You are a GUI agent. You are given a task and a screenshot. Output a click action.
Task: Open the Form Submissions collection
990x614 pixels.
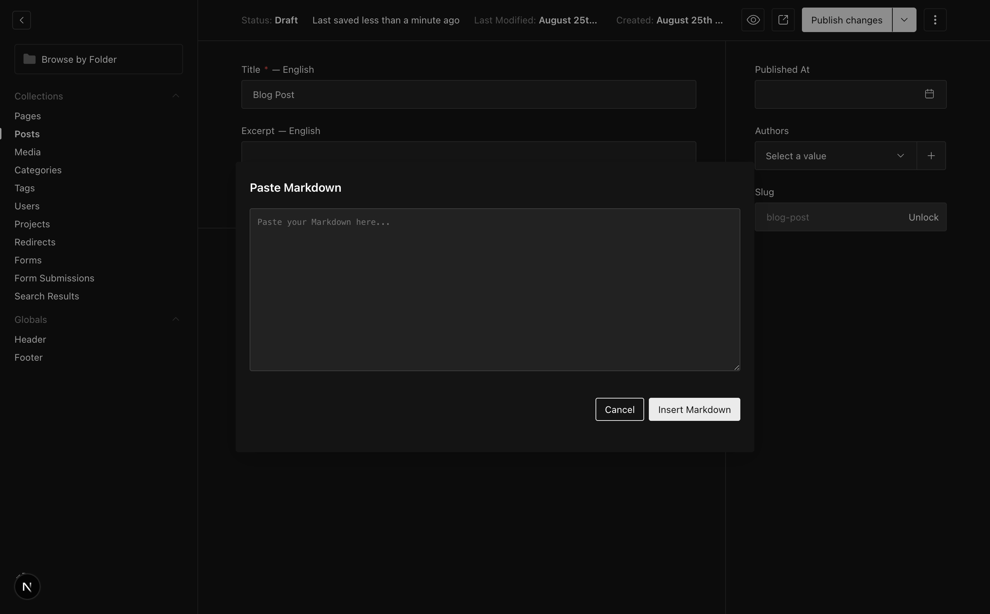point(54,278)
